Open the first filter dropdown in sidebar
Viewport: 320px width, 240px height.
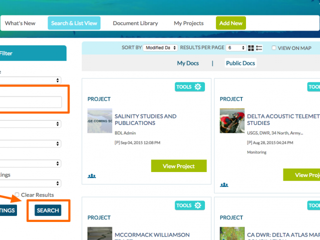[x=30, y=80]
